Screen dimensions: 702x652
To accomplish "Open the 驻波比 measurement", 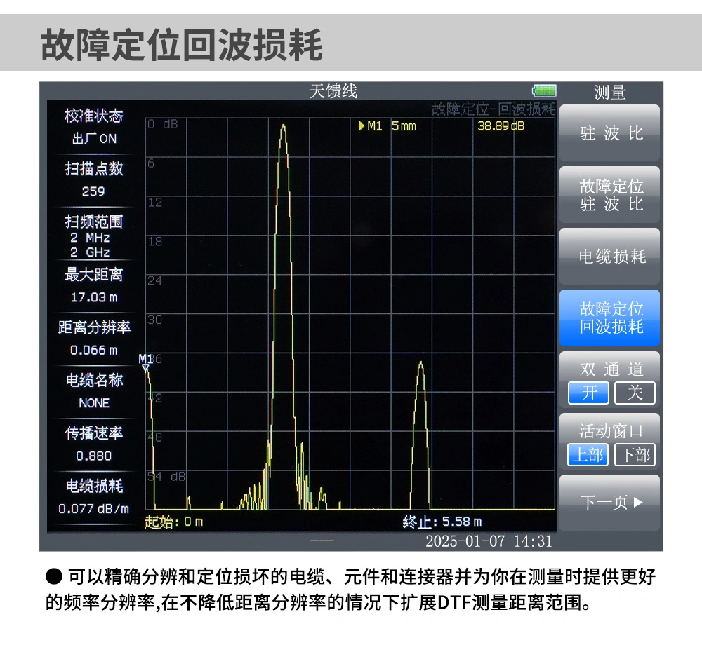I will click(x=610, y=134).
